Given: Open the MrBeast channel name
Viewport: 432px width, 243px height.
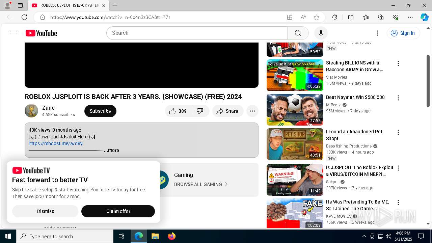Looking at the screenshot, I should tap(333, 105).
